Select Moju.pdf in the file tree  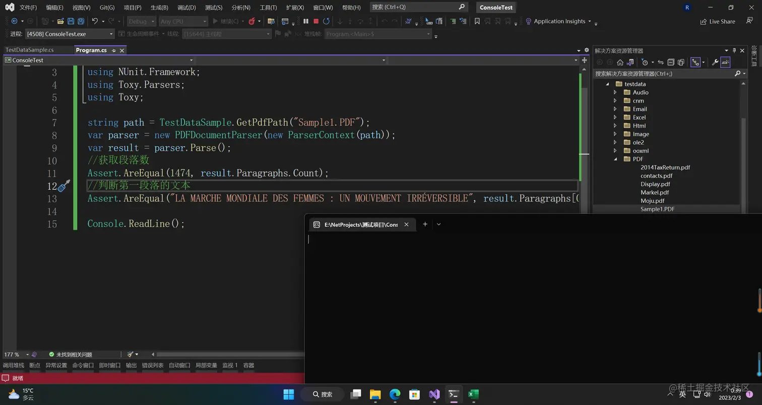pos(652,200)
